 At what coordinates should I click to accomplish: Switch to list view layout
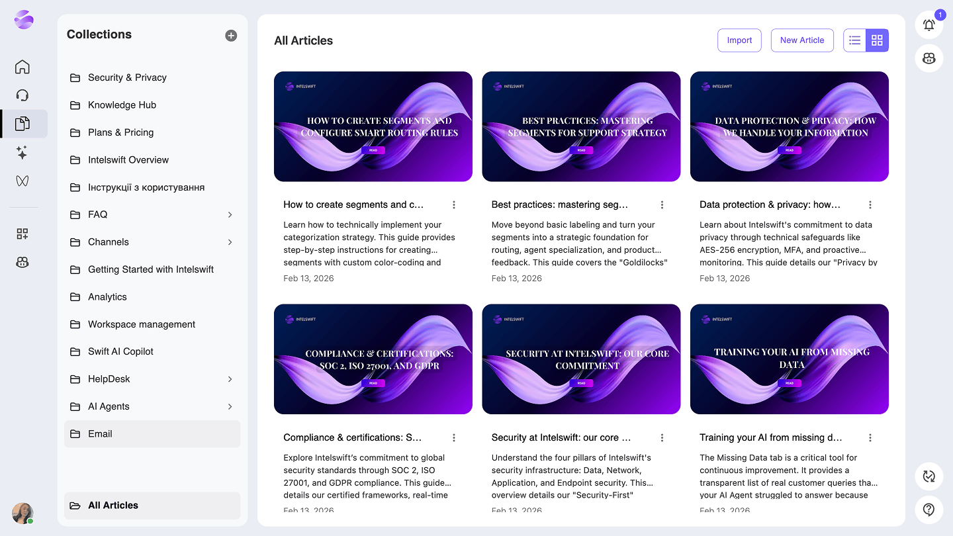(x=854, y=40)
